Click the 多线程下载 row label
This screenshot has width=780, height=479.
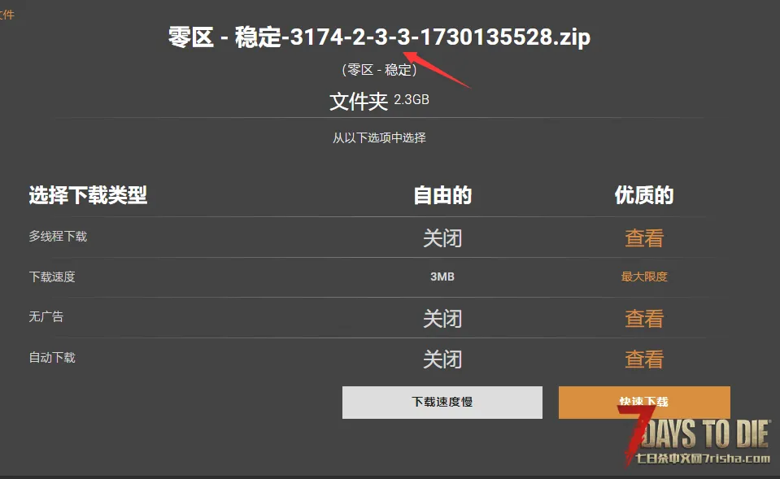(58, 237)
